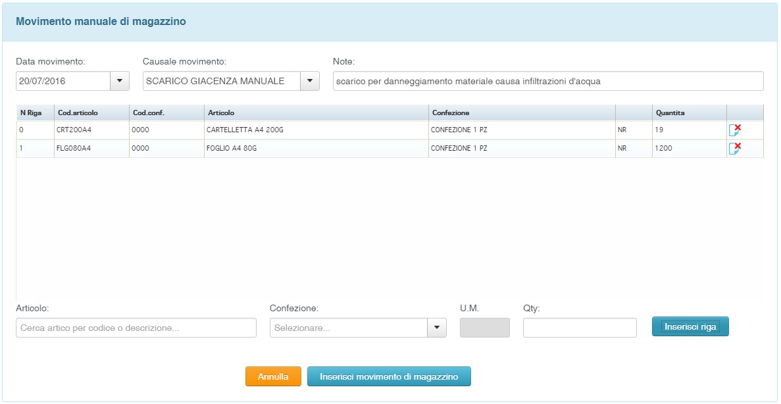Screen dimensions: 781x404
Task: Open the Data movimento date dropdown
Action: pyautogui.click(x=119, y=81)
